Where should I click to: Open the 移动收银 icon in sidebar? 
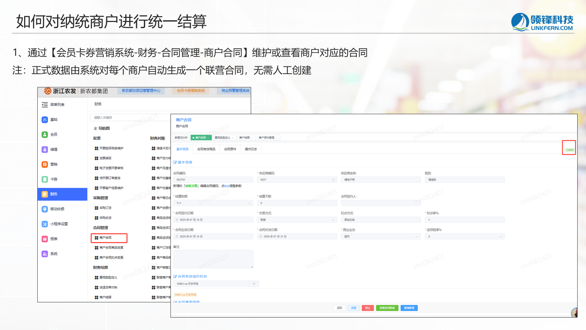click(x=45, y=209)
